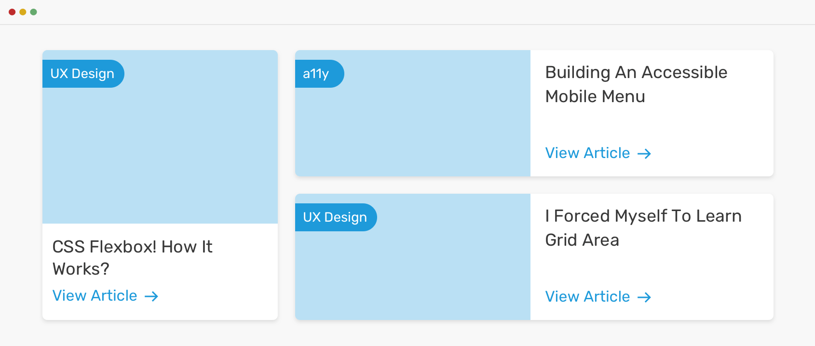Screen dimensions: 815x346
Task: Click the arrow icon in the Grid Area card
Action: pyautogui.click(x=644, y=297)
